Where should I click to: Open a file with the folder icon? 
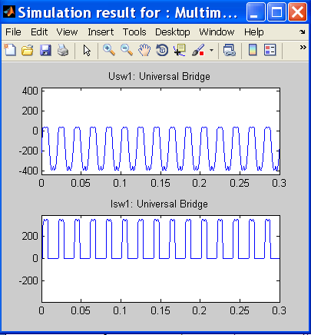[28, 50]
